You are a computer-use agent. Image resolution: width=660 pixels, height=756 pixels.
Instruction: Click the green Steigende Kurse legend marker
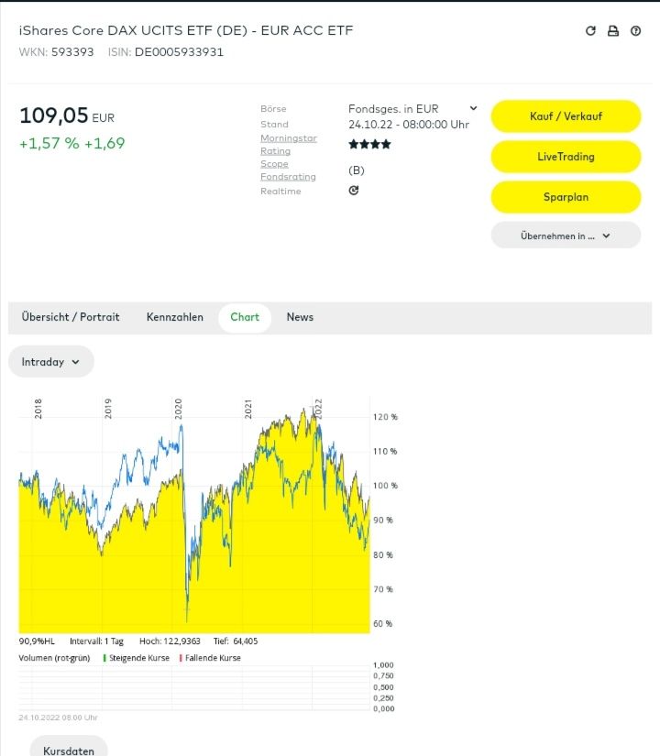tap(104, 658)
